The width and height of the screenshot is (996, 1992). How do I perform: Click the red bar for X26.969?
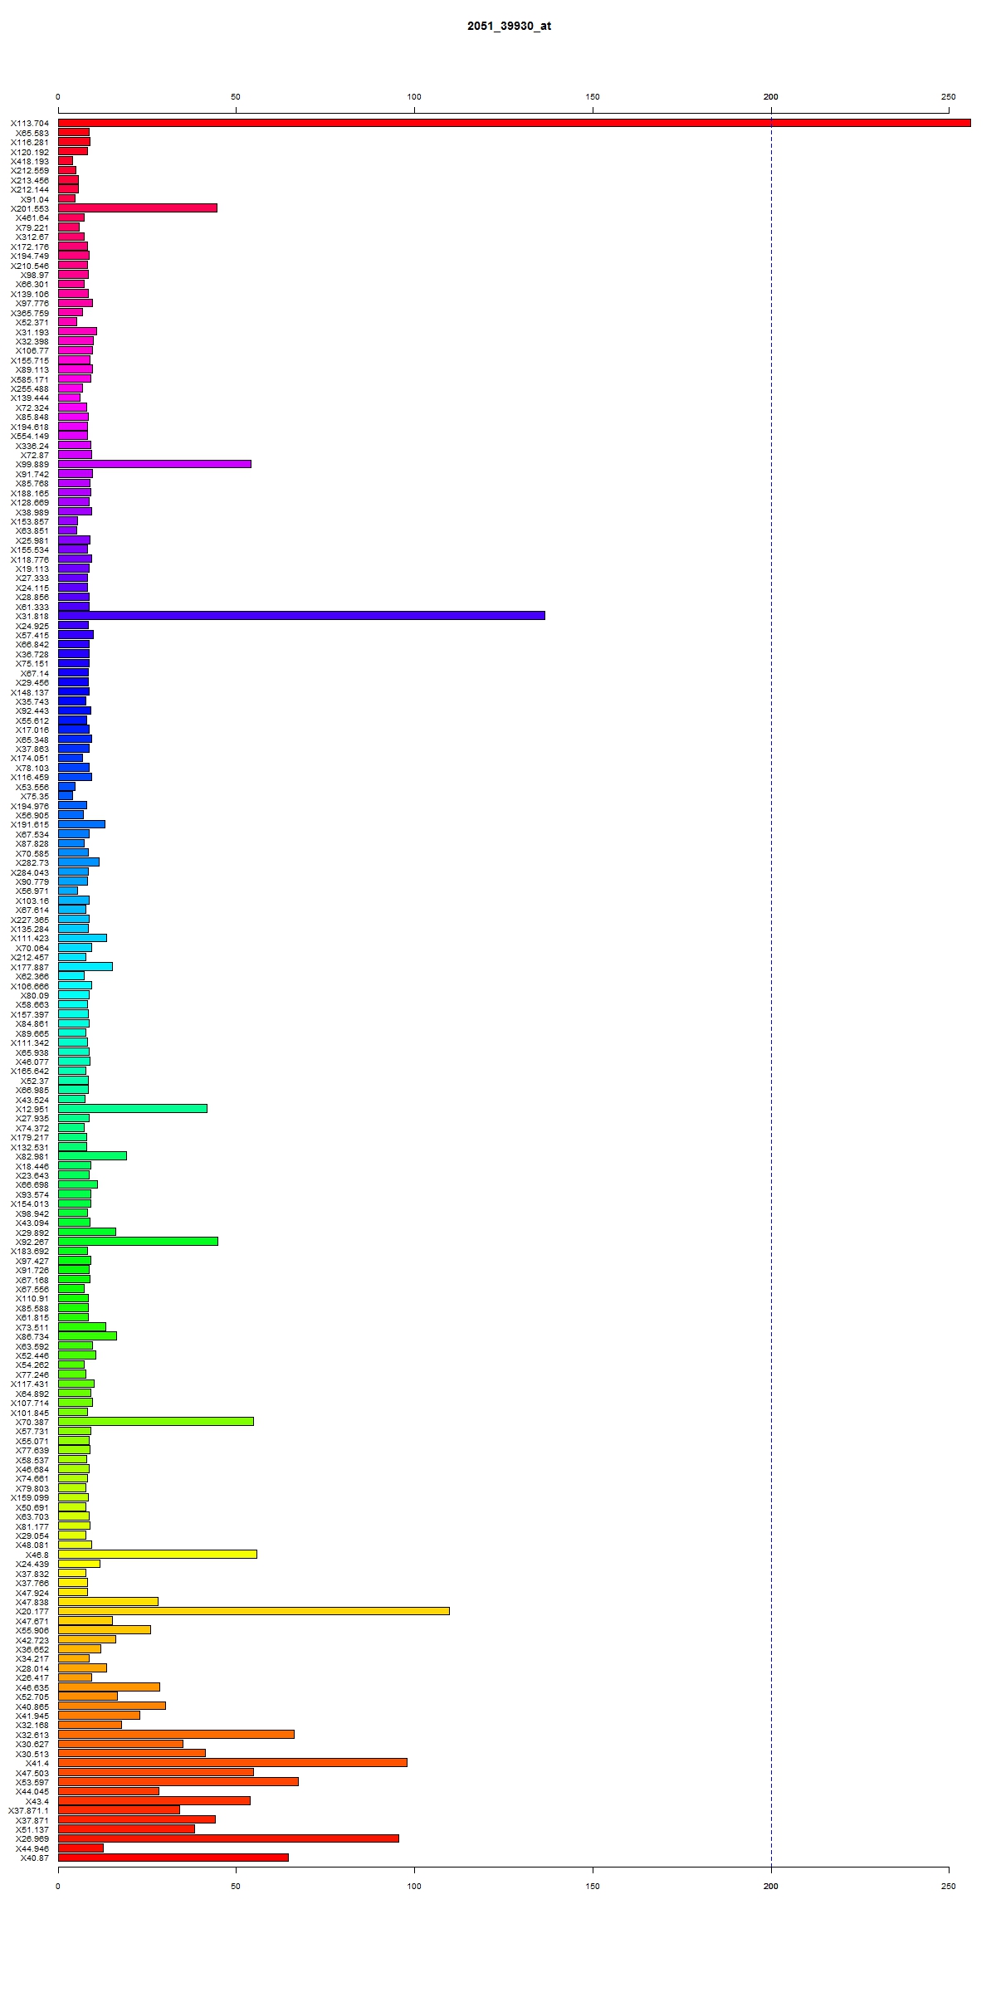[x=228, y=1838]
